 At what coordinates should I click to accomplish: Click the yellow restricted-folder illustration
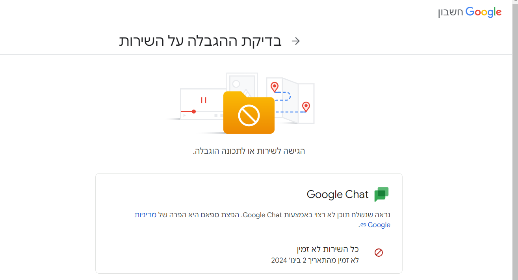[249, 114]
